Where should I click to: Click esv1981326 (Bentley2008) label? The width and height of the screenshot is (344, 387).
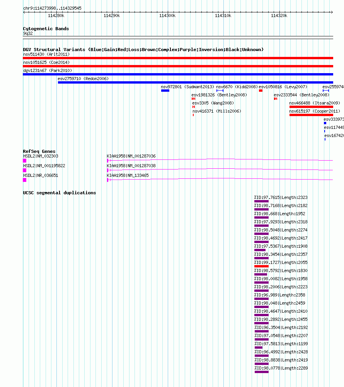[x=219, y=95]
